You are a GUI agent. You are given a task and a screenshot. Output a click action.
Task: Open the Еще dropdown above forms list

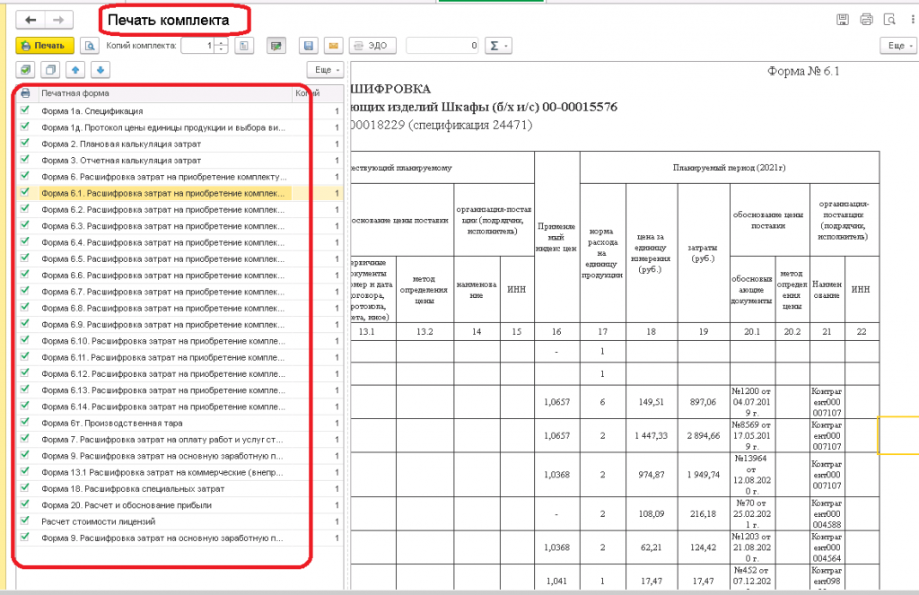pyautogui.click(x=324, y=69)
